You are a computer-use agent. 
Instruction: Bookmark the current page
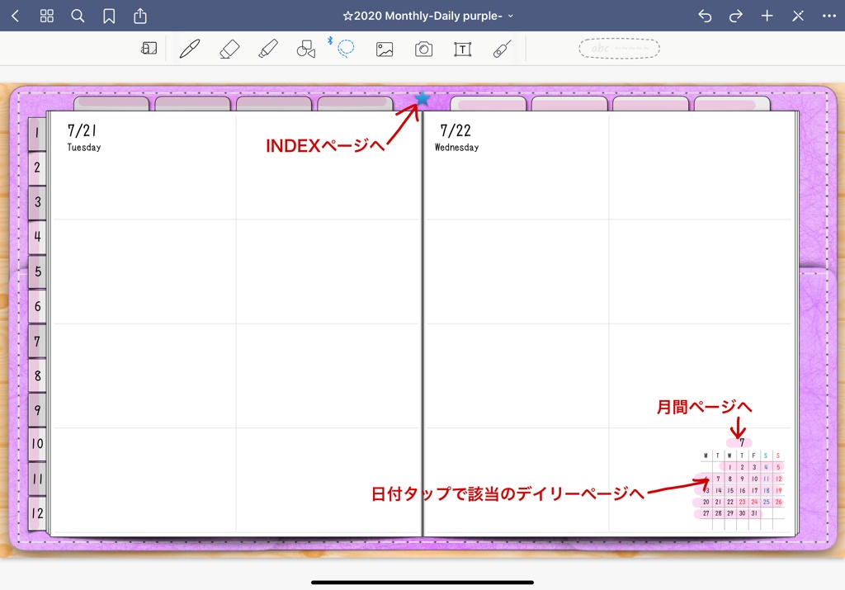click(109, 15)
